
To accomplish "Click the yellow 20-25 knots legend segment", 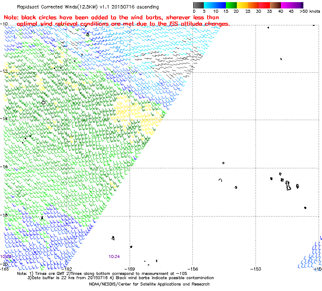I will pos(242,5).
